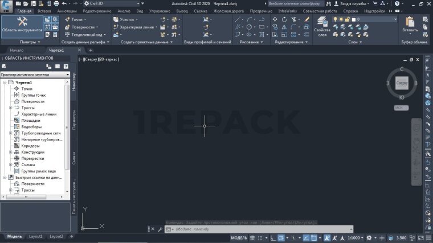Open the Аннотации ribbon tab

[67, 11]
